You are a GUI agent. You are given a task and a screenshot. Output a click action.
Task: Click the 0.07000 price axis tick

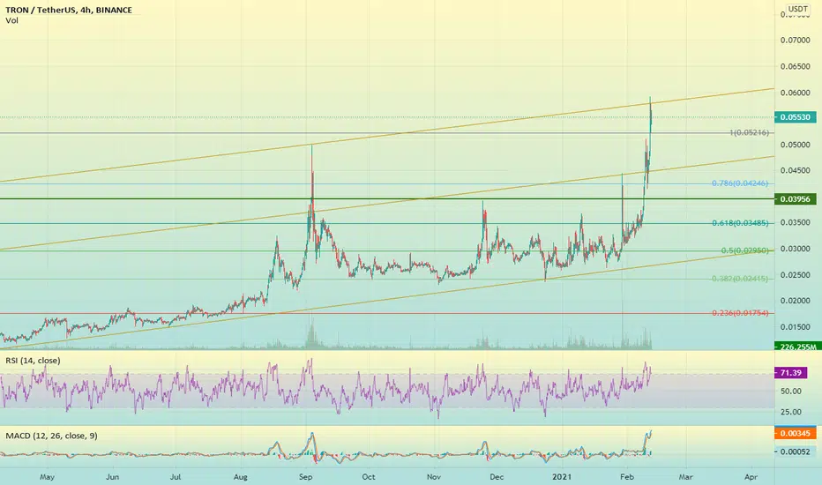point(795,41)
